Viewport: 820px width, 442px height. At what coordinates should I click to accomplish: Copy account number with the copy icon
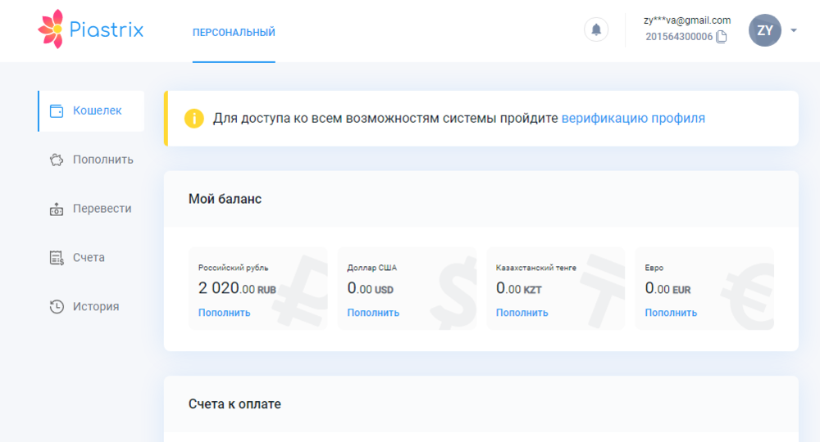tap(722, 37)
